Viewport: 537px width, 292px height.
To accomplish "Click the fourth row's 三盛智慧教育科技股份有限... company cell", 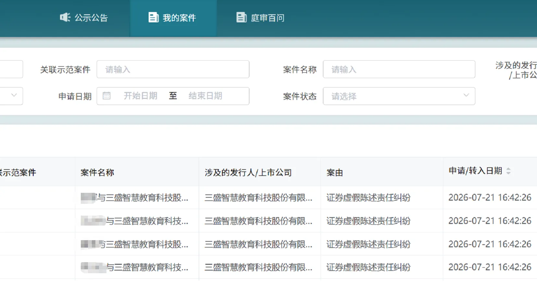I will [258, 267].
